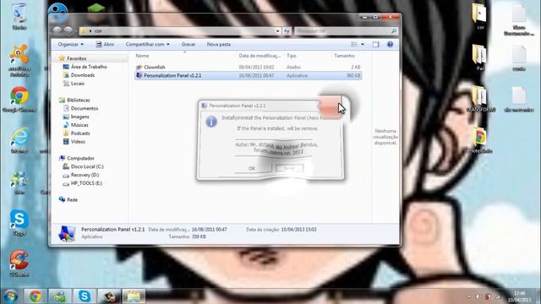The image size is (541, 304).
Task: Switch to the Explorer folder taskbar button
Action: tap(134, 296)
